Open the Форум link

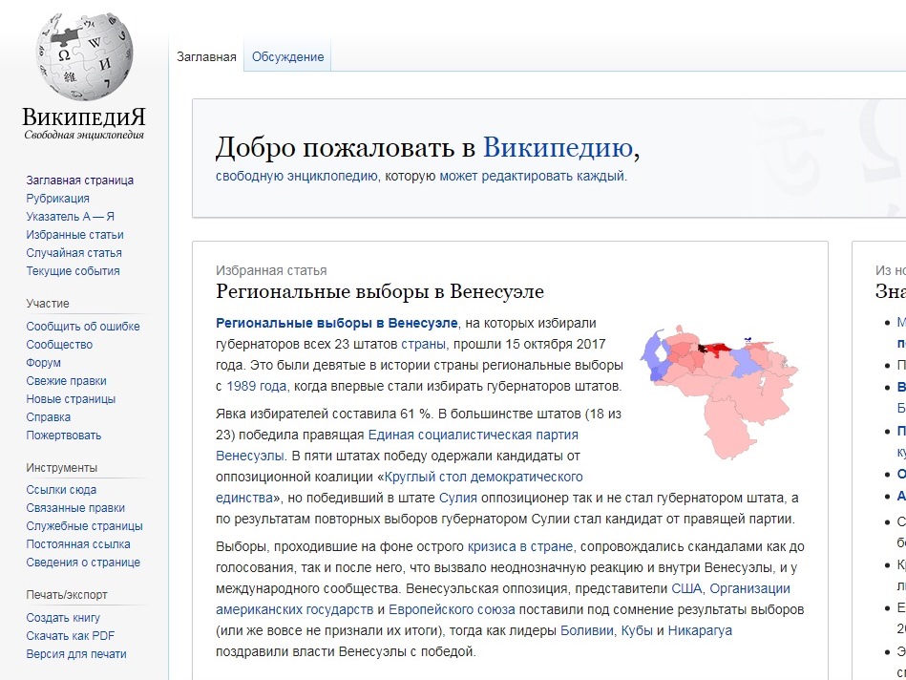pyautogui.click(x=43, y=363)
